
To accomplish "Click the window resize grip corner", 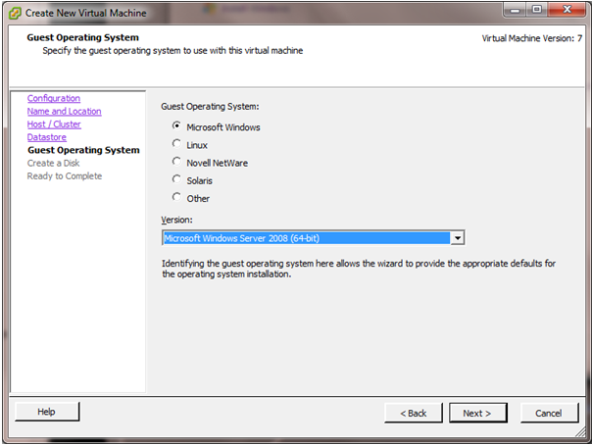I will coord(580,432).
